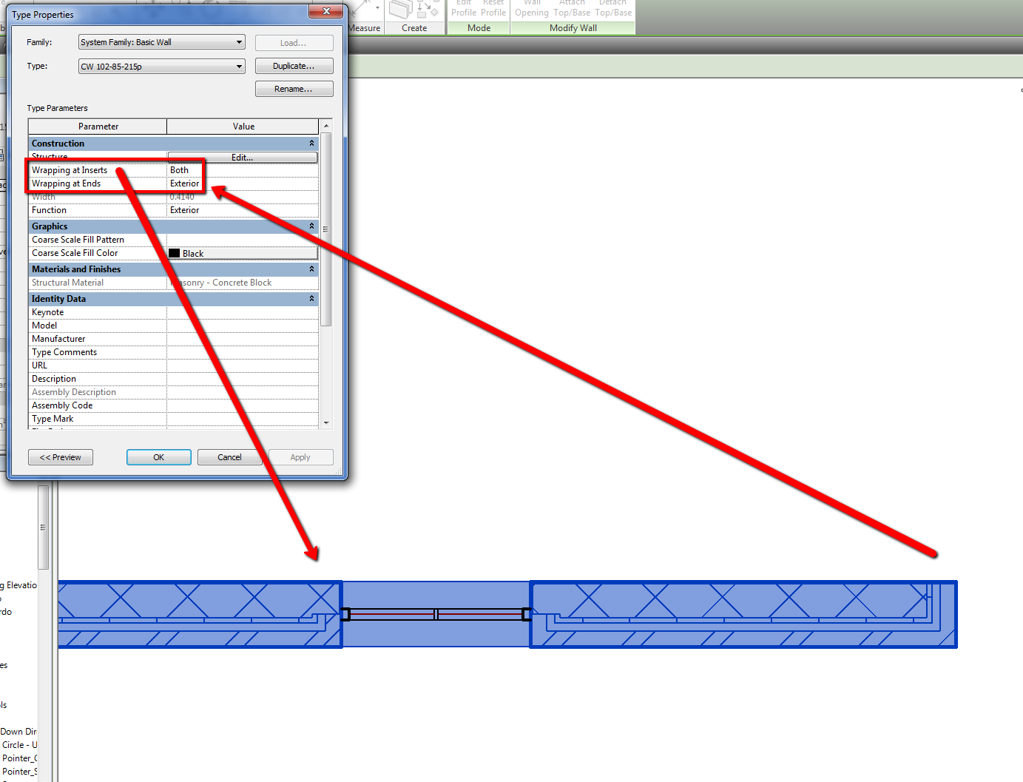Click the Type Mark value field
The height and width of the screenshot is (782, 1023).
243,419
